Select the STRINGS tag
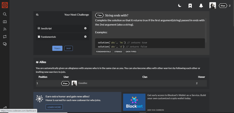The height and width of the screenshot is (113, 234). click(x=118, y=52)
